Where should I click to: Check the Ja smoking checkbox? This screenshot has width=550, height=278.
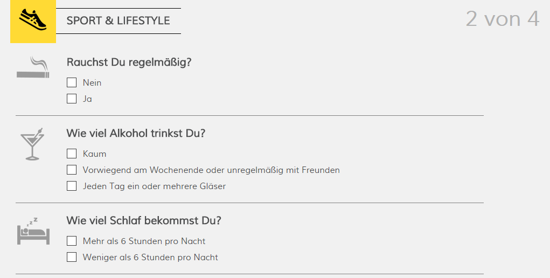(72, 99)
